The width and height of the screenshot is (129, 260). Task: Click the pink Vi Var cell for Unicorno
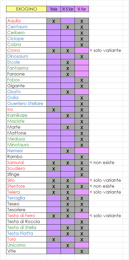pyautogui.click(x=82, y=245)
